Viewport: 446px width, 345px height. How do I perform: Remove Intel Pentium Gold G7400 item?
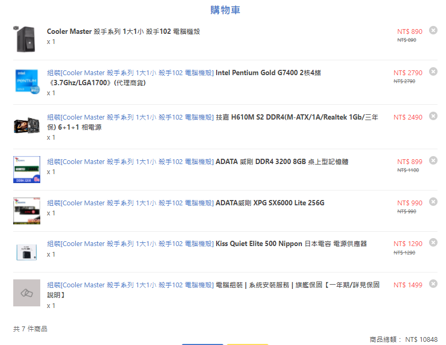point(433,71)
